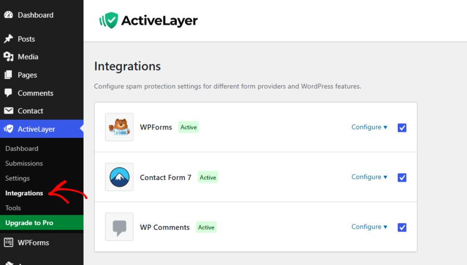The image size is (467, 265).
Task: Expand Configure for WPForms
Action: [369, 127]
